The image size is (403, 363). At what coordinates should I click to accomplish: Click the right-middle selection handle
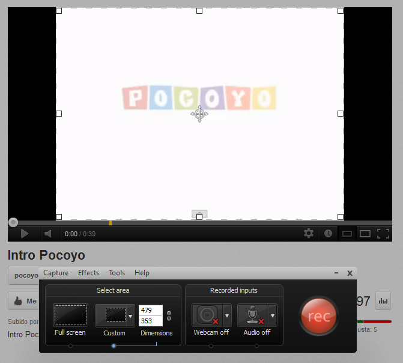coord(341,114)
